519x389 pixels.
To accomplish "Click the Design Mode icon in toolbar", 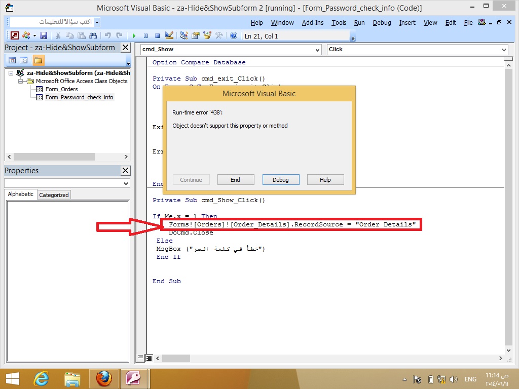I will coord(169,35).
